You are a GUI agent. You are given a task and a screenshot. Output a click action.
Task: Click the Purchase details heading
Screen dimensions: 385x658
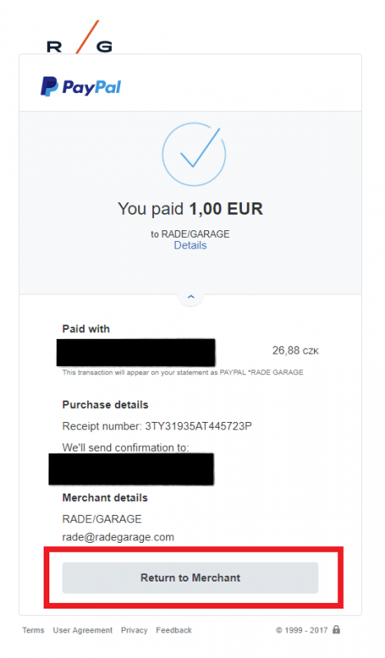(x=105, y=405)
